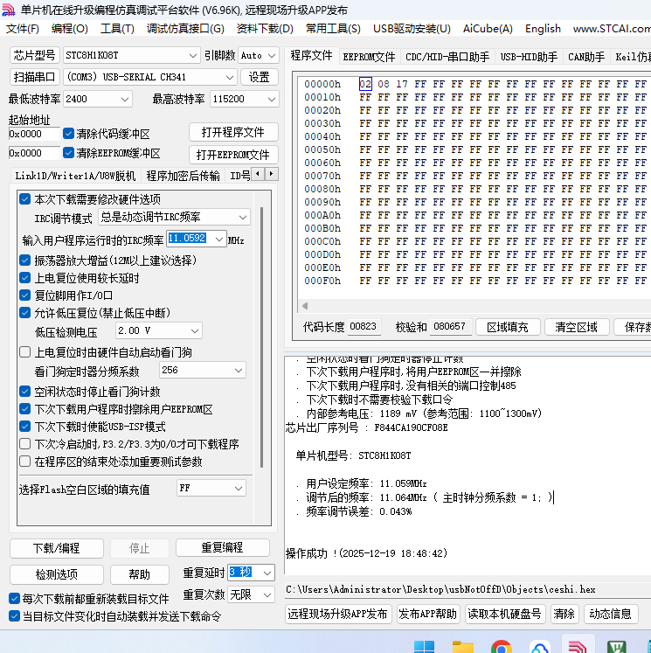Open the 编程(O) menu

[x=70, y=28]
